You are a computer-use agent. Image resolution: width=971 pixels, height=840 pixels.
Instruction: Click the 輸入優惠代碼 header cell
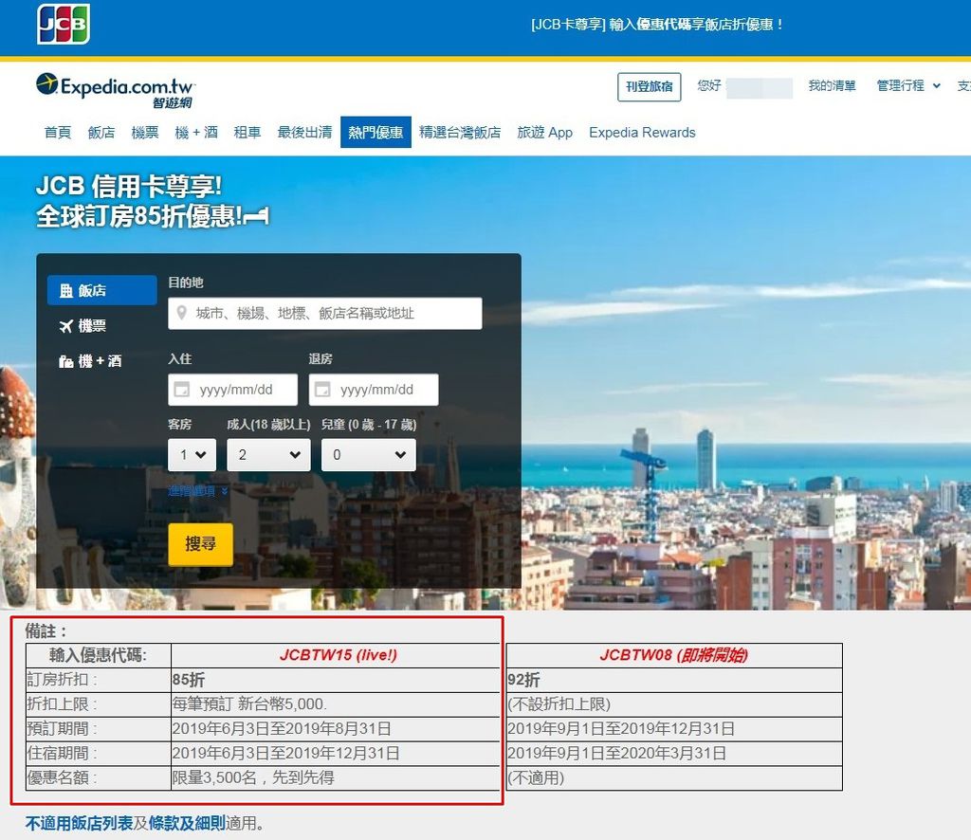pos(99,655)
